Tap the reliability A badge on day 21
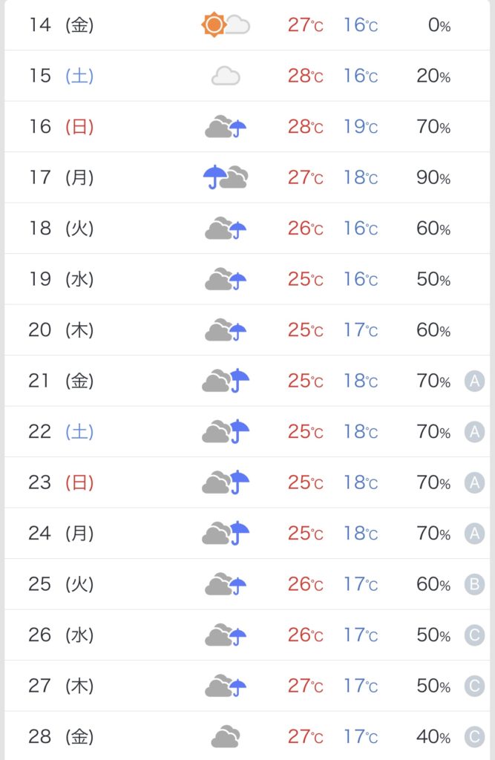 [x=475, y=381]
